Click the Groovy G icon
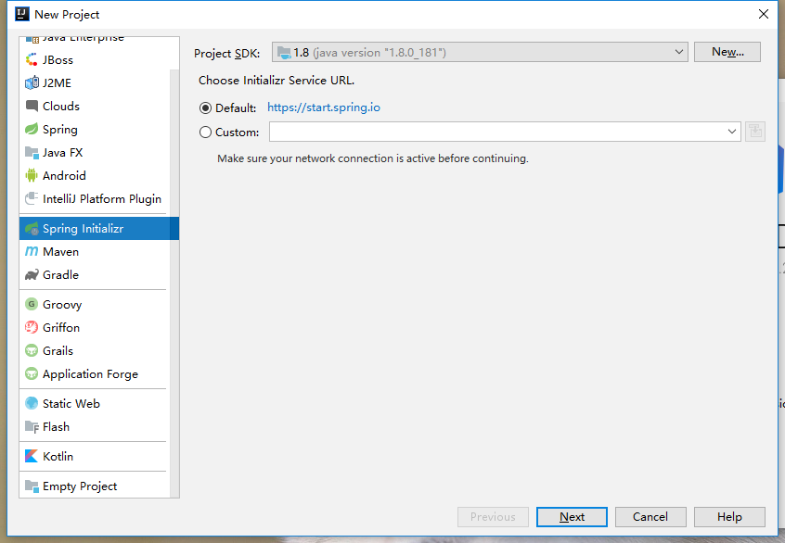This screenshot has height=543, width=785. 32,304
